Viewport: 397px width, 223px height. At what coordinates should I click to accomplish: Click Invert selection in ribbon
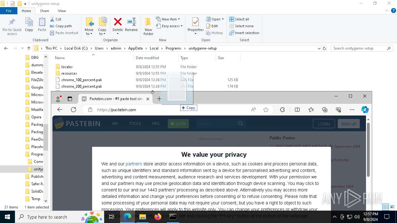coord(244,33)
